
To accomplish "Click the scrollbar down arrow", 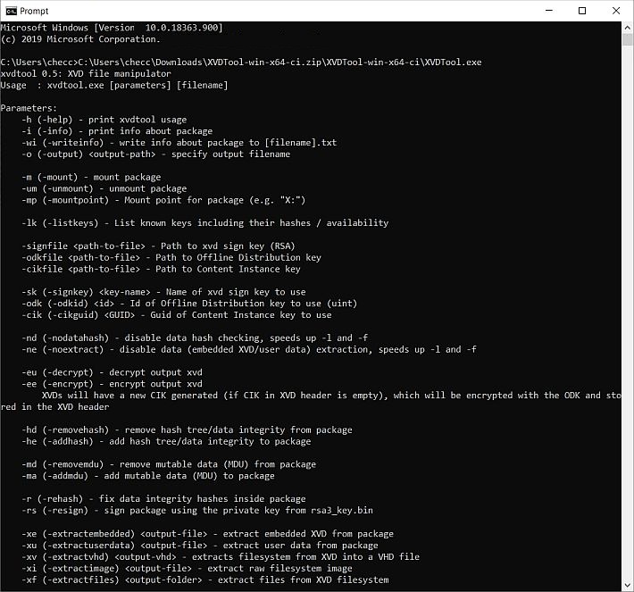I will (627, 585).
